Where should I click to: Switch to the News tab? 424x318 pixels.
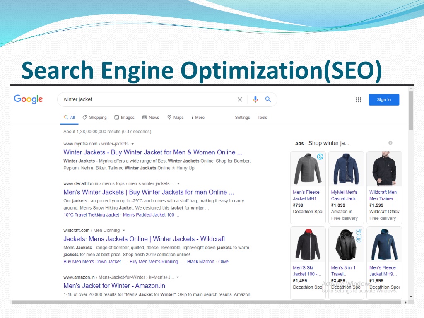click(151, 117)
